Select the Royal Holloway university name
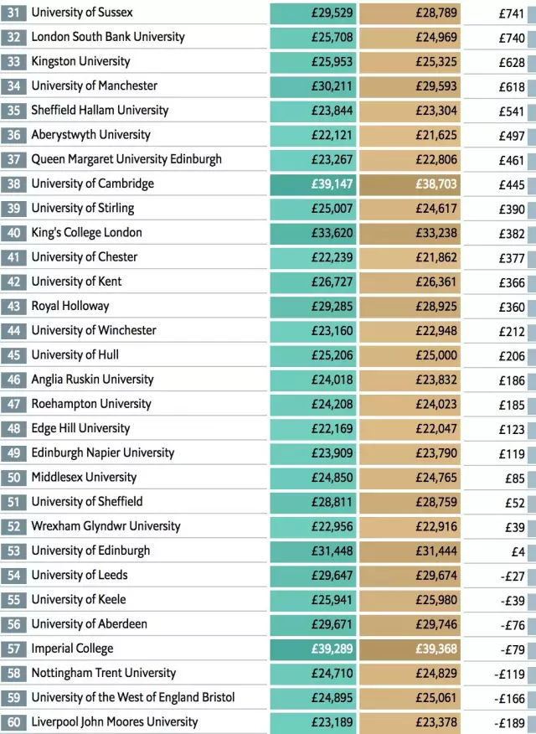Screen dimensions: 536x734 (70, 306)
